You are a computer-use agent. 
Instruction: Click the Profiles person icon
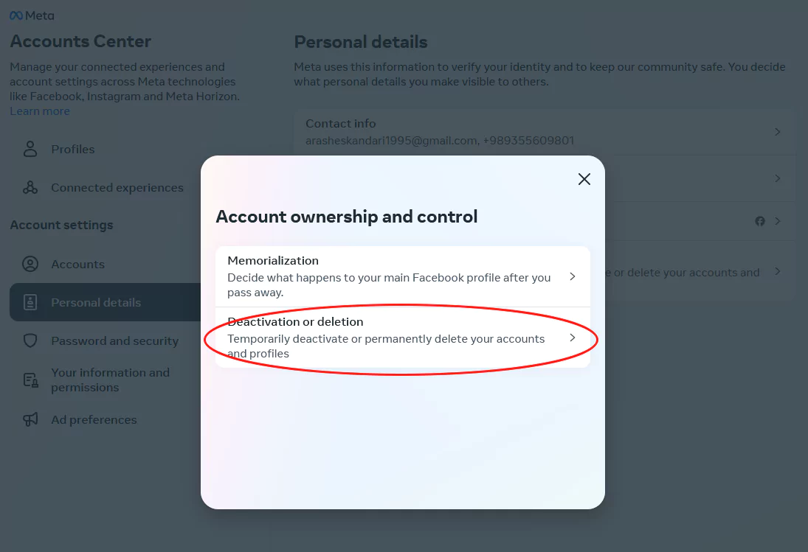[x=30, y=149]
